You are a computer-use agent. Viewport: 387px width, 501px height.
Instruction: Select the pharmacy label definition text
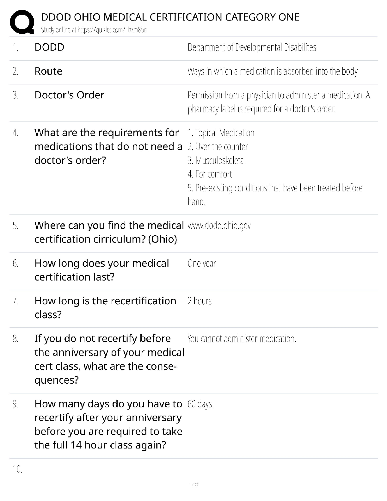point(279,102)
